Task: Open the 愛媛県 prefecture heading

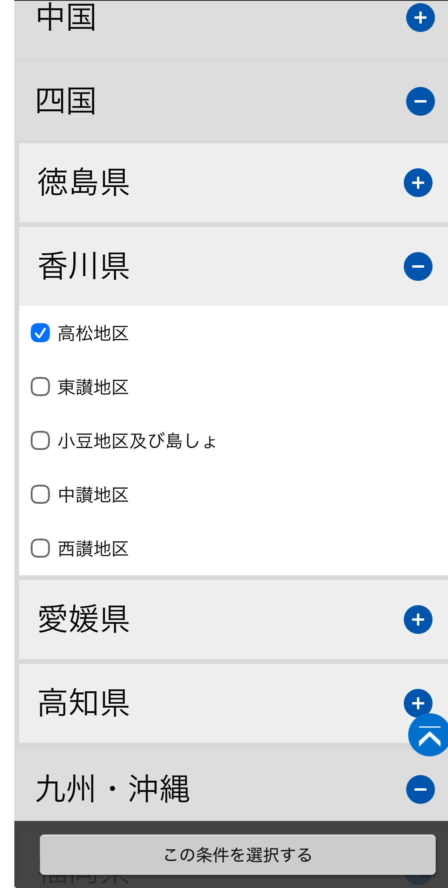Action: (x=84, y=620)
